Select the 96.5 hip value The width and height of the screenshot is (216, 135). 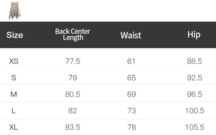[195, 94]
